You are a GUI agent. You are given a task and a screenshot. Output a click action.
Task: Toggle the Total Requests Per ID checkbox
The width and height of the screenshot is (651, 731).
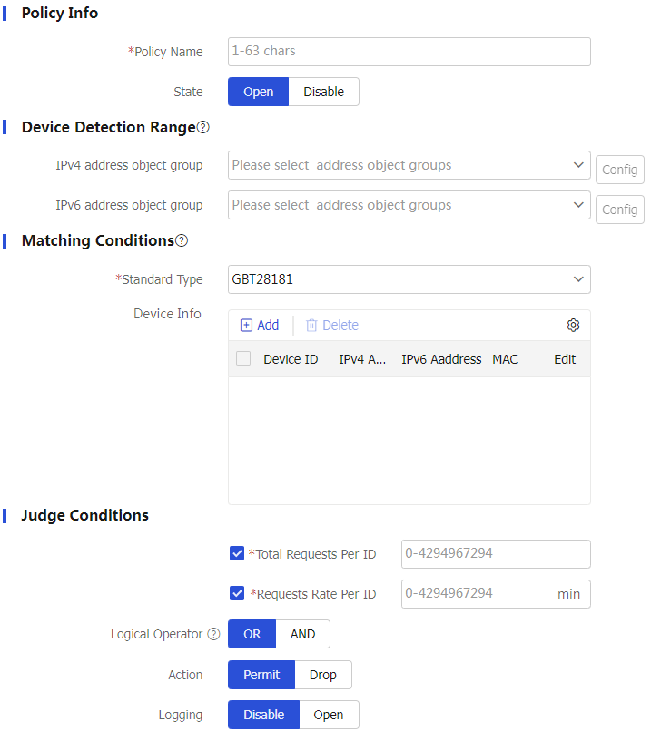pos(237,553)
